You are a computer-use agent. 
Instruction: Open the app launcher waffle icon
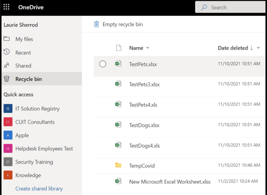[6, 7]
